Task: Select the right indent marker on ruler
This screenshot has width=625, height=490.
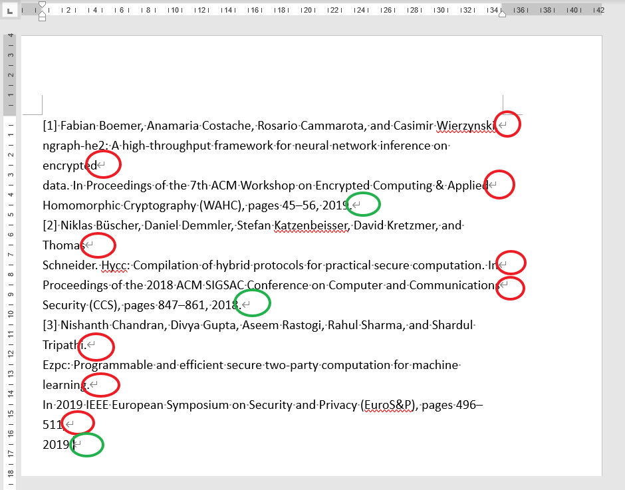Action: pos(502,14)
